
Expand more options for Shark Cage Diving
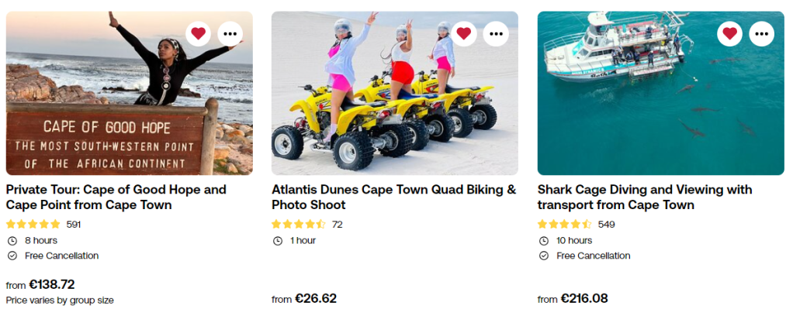pos(762,33)
